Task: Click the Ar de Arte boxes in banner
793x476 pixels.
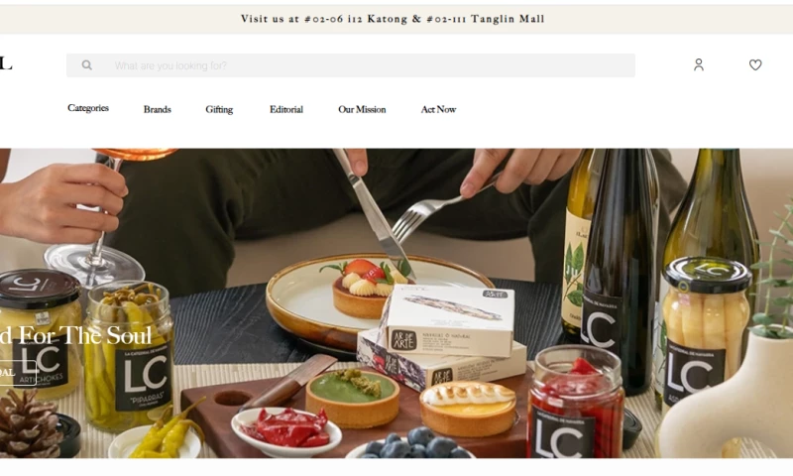Action: point(442,336)
